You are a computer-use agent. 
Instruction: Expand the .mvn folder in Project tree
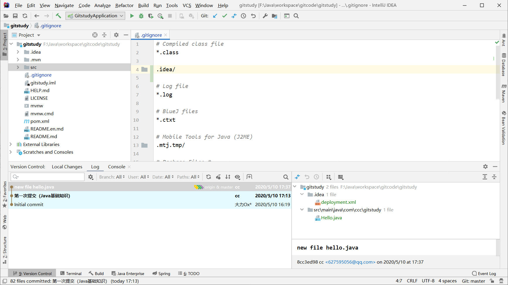18,60
